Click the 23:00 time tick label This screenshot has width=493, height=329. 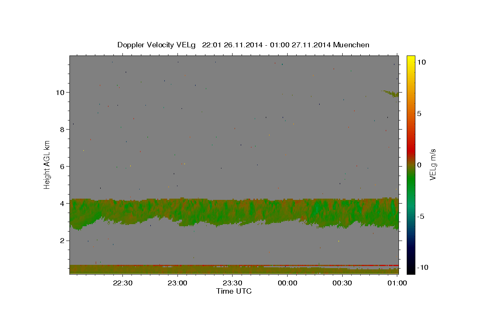[177, 283]
